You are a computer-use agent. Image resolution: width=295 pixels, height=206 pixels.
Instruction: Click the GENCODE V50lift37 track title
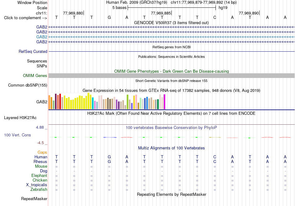(171, 23)
